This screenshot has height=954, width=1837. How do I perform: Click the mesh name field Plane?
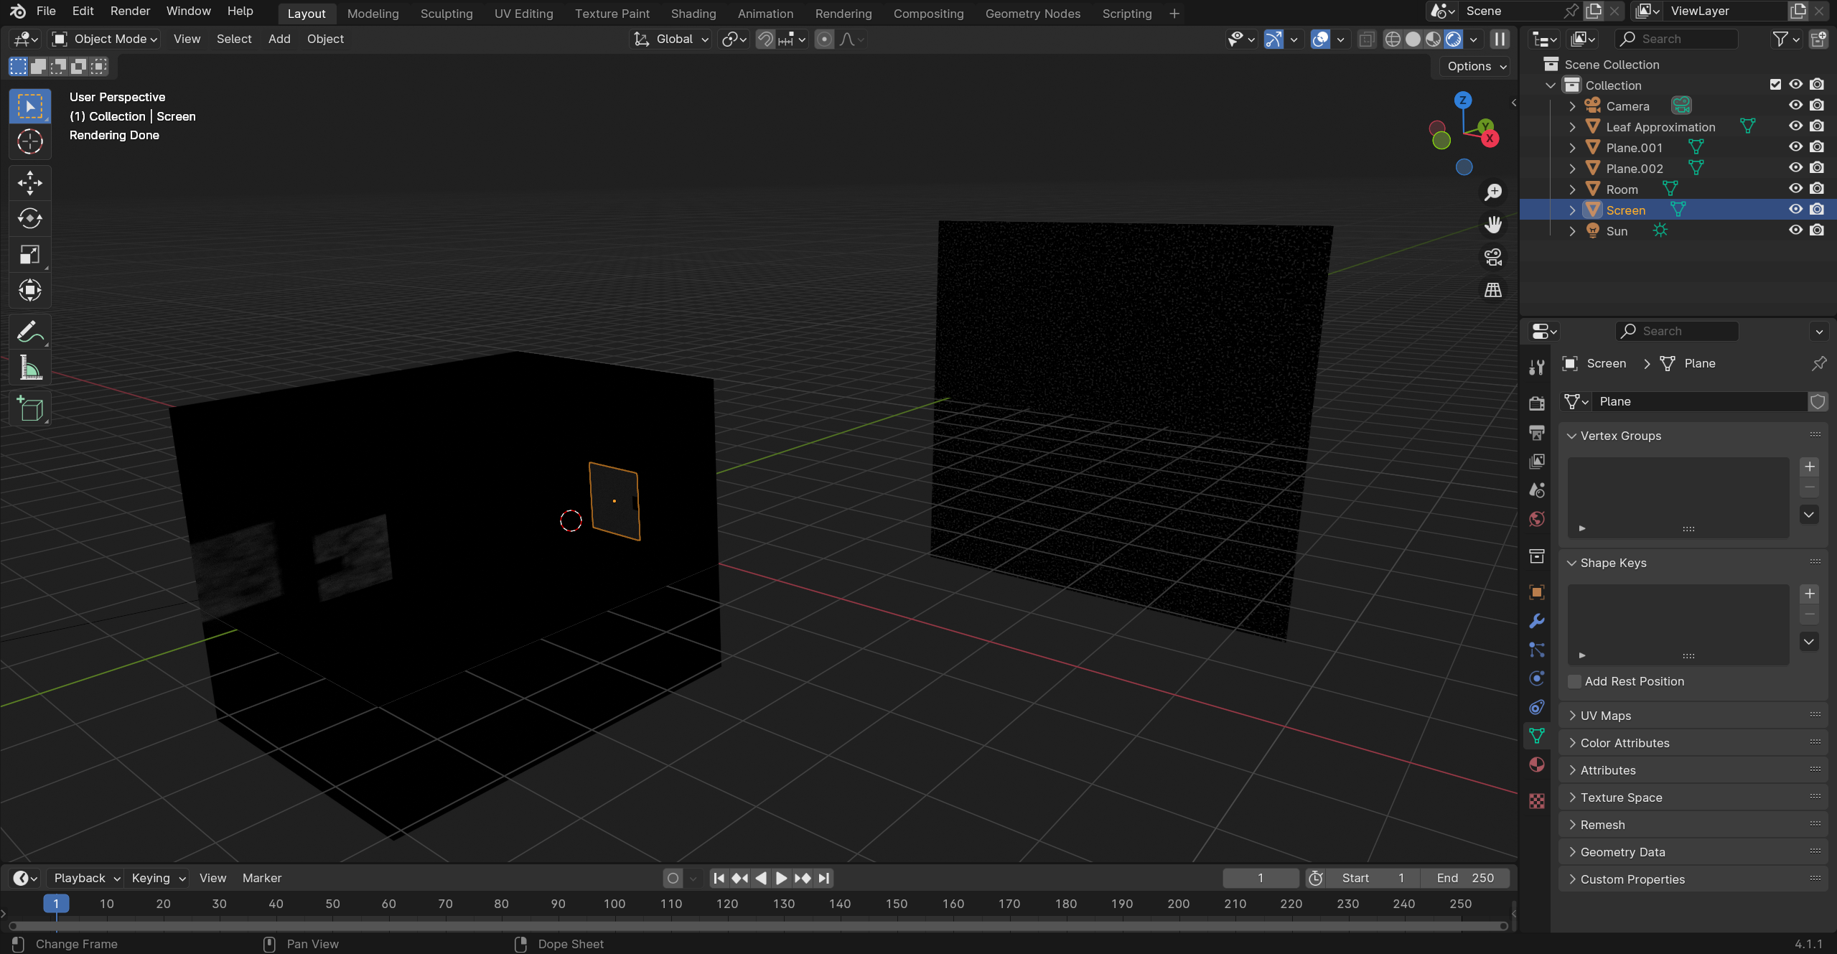pyautogui.click(x=1698, y=401)
